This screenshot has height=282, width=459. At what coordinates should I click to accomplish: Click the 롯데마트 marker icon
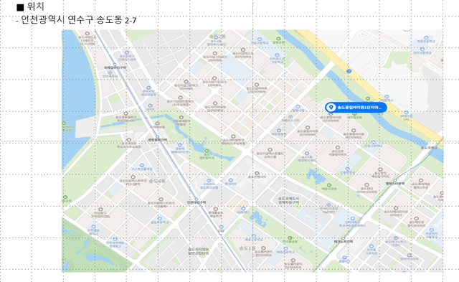tap(231, 180)
